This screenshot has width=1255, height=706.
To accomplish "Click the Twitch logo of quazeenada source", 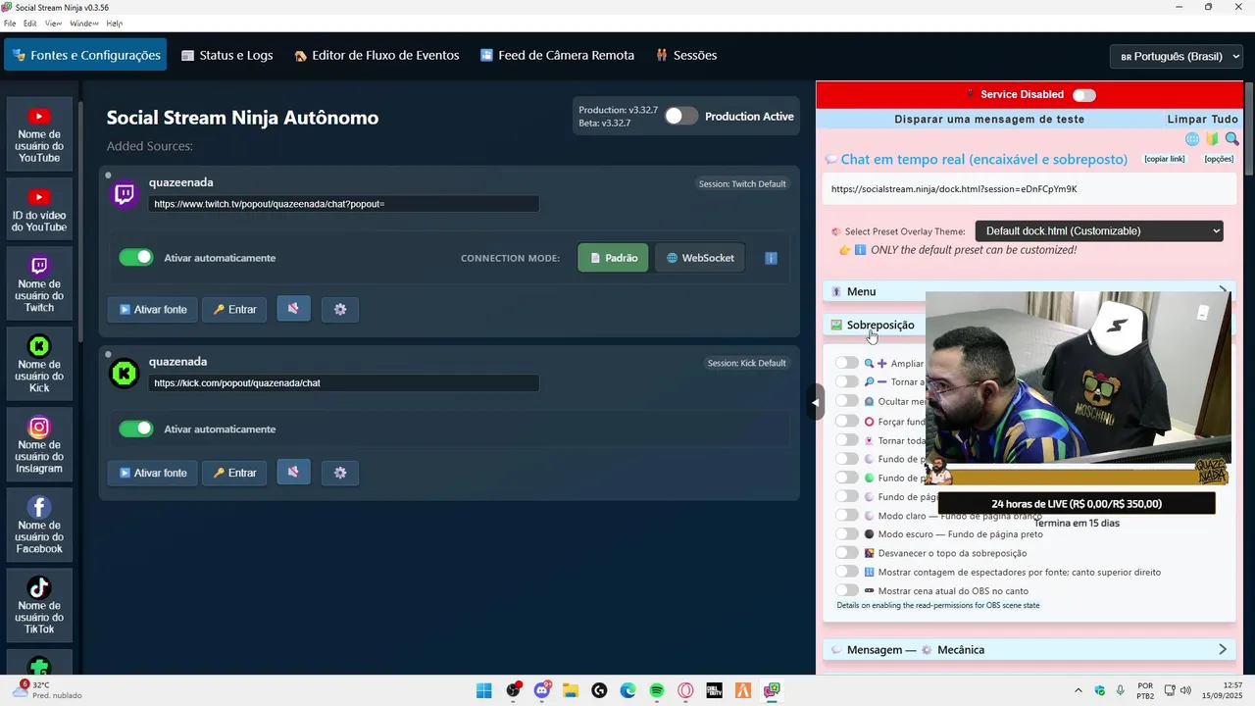I will (125, 194).
